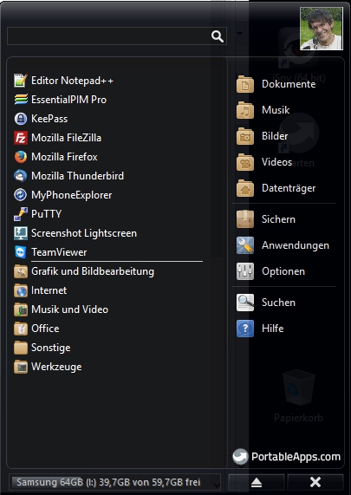Click the Mozilla Thunderbird icon
The height and width of the screenshot is (495, 351).
coord(21,176)
